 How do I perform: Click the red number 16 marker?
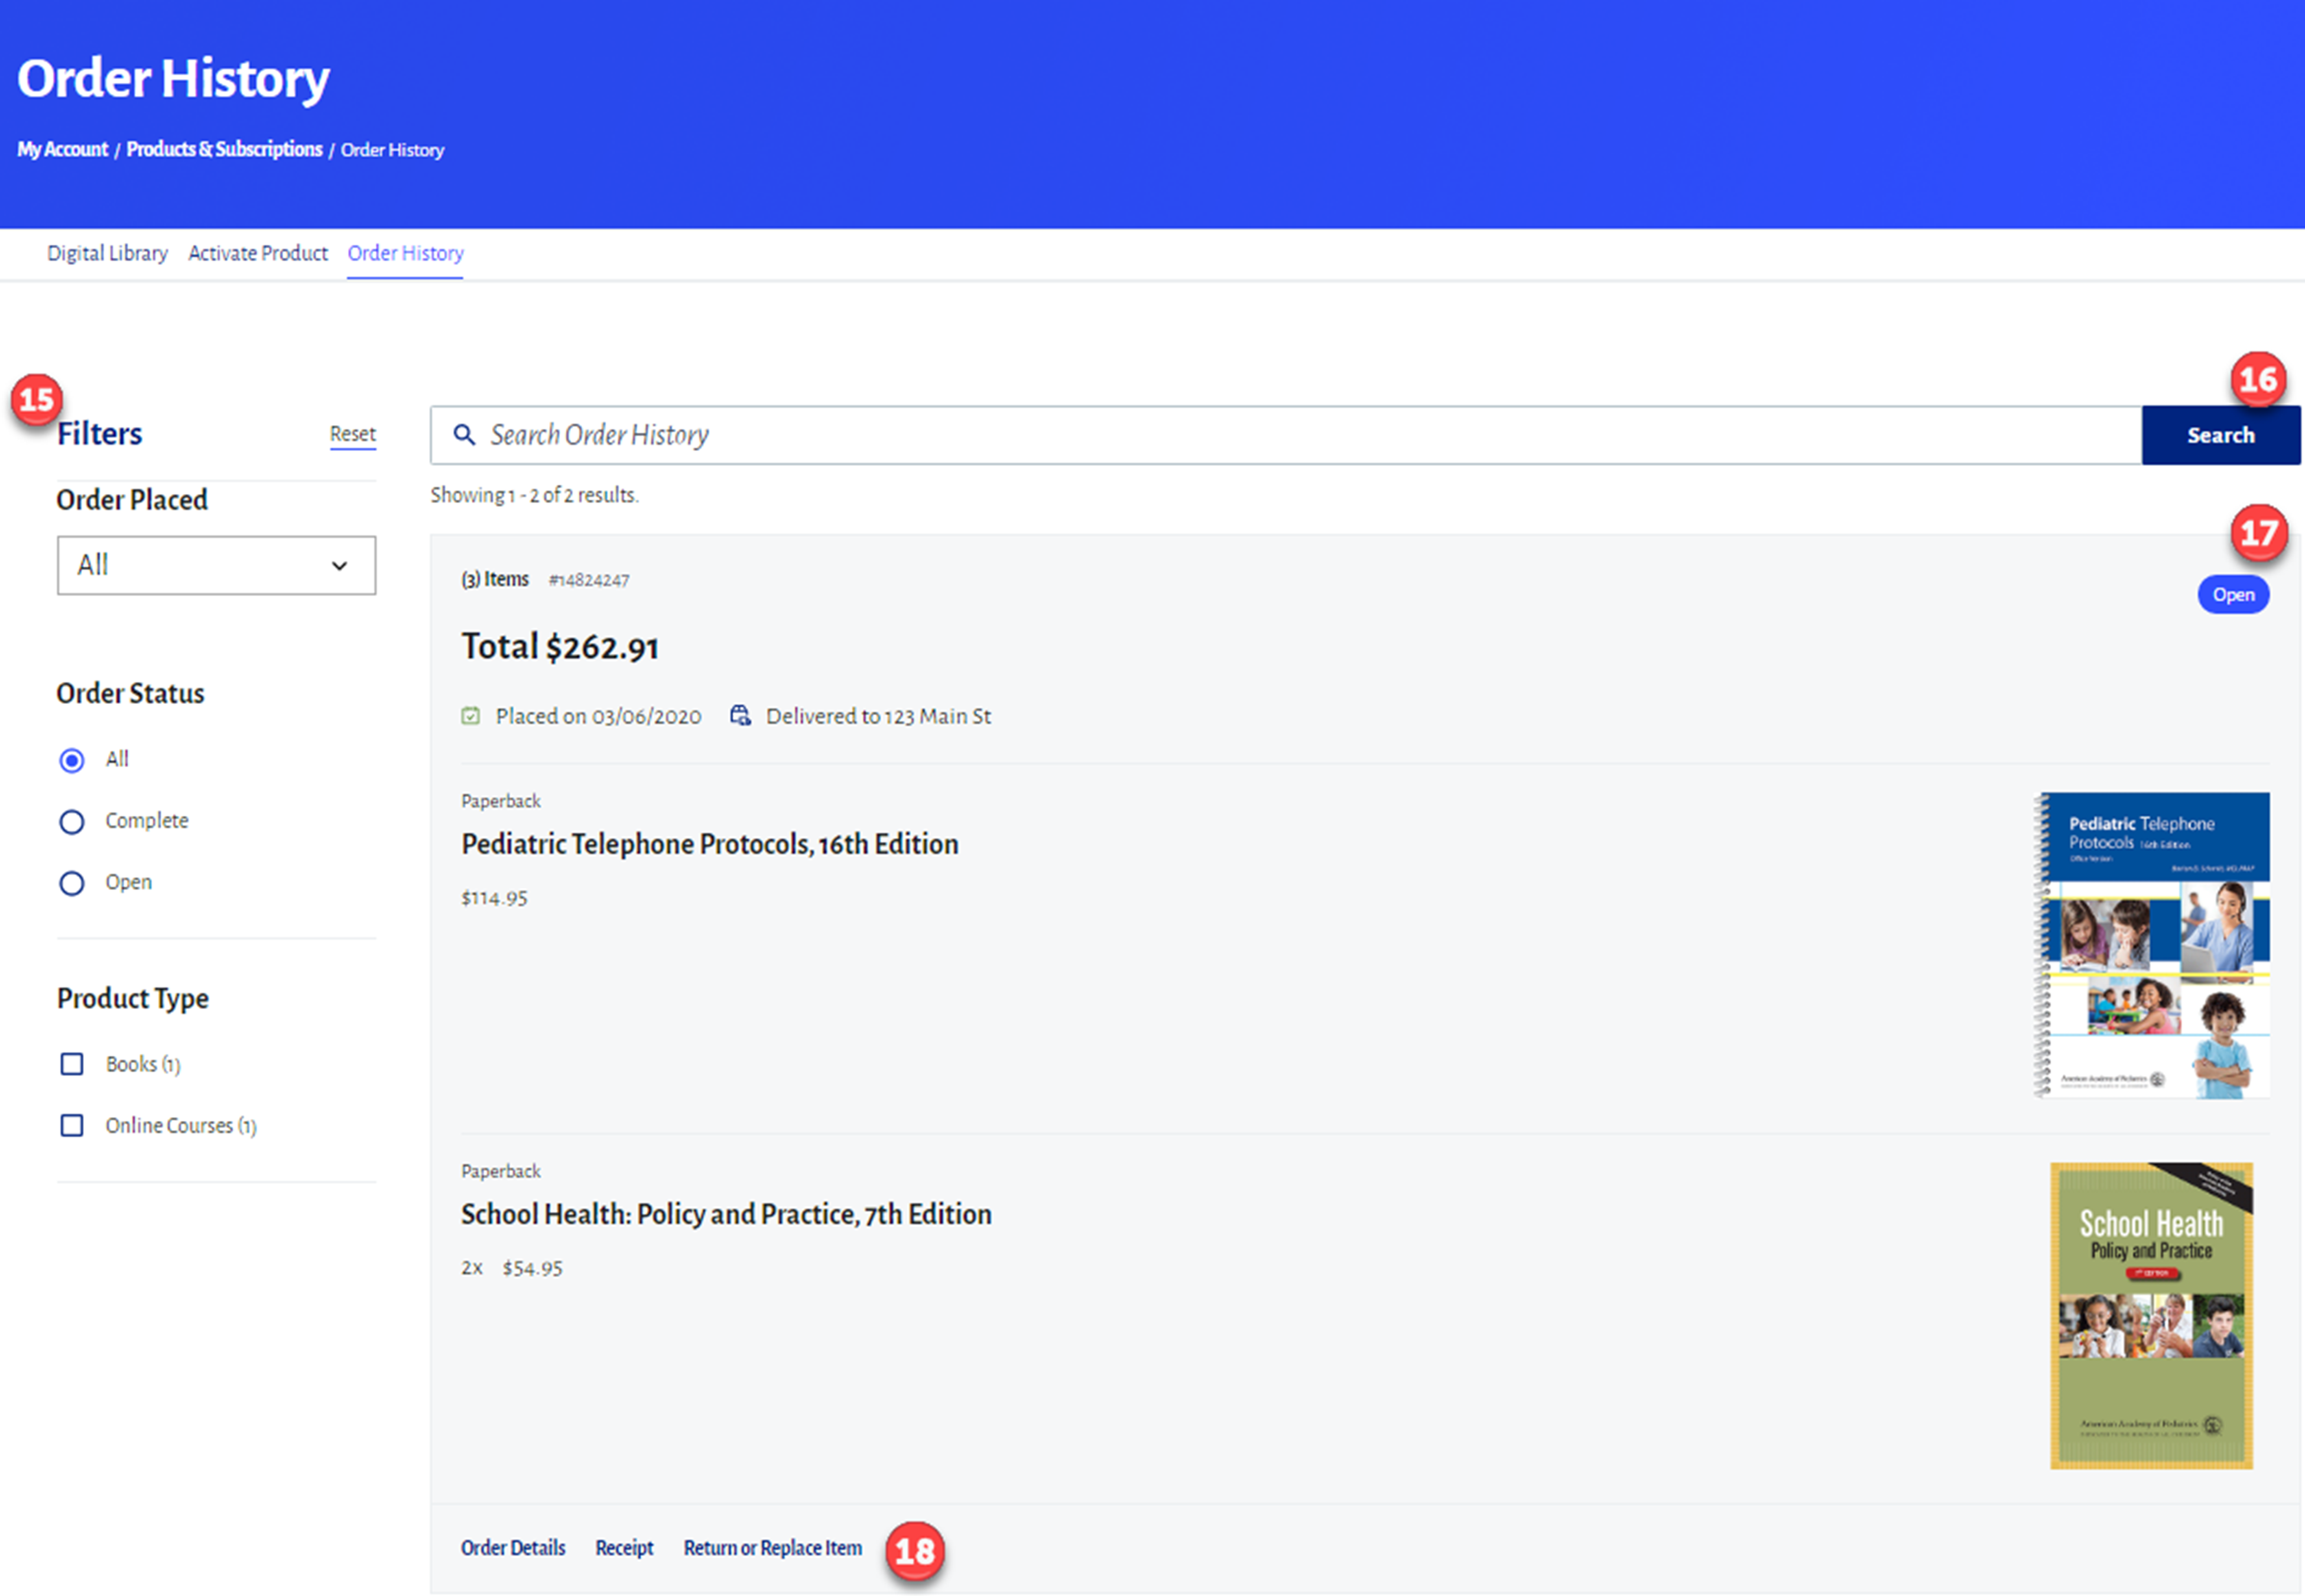coord(2257,380)
